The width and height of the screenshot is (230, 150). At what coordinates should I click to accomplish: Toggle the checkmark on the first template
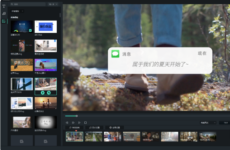30,30
